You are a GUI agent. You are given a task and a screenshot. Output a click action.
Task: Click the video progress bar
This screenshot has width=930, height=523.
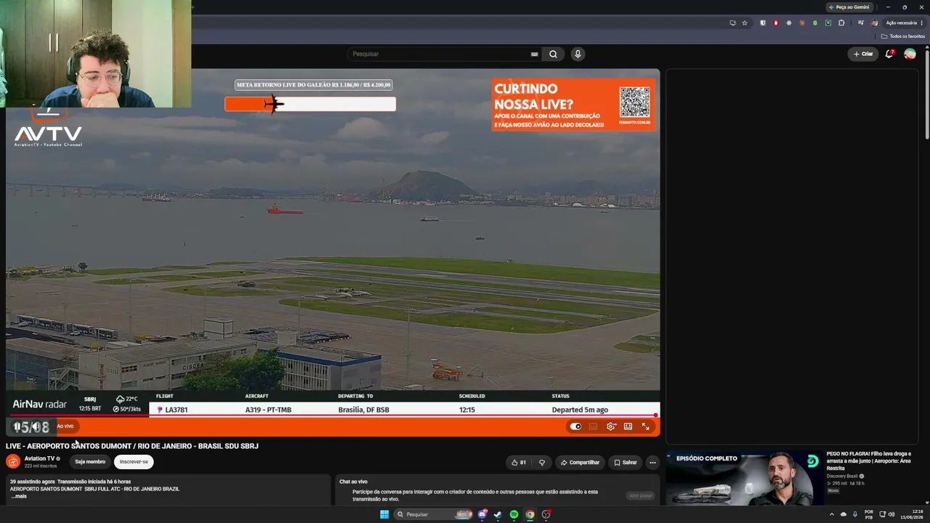(x=333, y=416)
